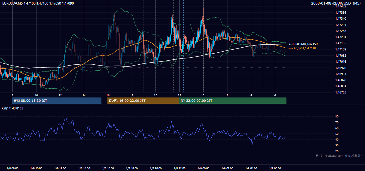Screen dimensions: 365x171
Task: Click price axis value 1.47063
Action: click(x=341, y=56)
